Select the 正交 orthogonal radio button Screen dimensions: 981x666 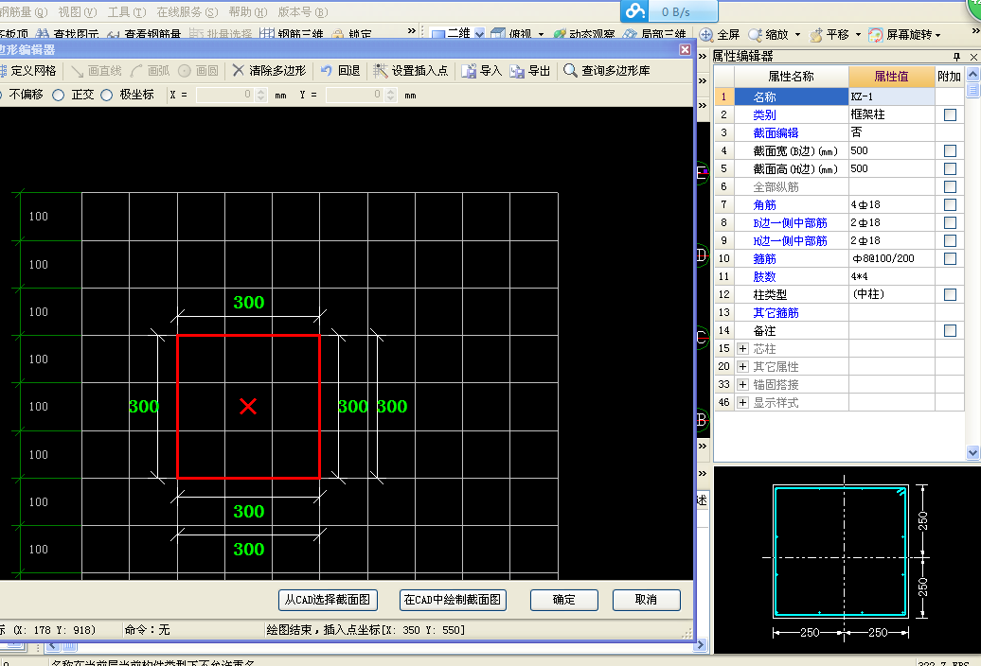[x=58, y=95]
